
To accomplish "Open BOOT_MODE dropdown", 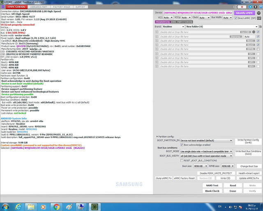I will pyautogui.click(x=206, y=151).
